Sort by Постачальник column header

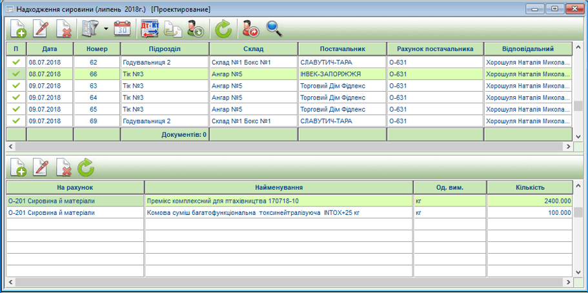[x=342, y=48]
